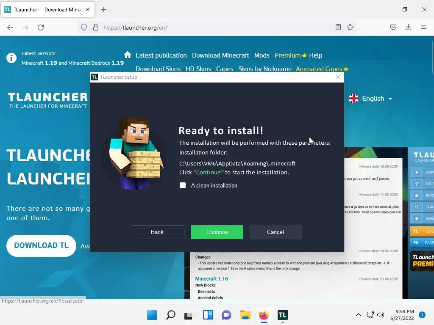Switch to Firefox on the taskbar
Image resolution: width=434 pixels, height=325 pixels.
pyautogui.click(x=264, y=315)
